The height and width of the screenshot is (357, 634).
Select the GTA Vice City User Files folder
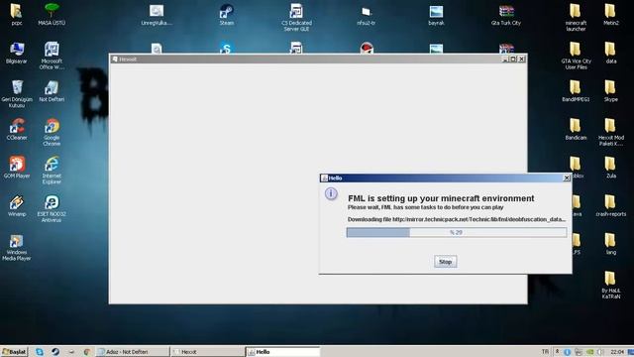tap(576, 56)
